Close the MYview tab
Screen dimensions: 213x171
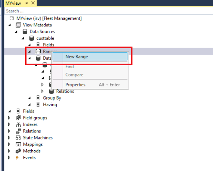coord(33,3)
